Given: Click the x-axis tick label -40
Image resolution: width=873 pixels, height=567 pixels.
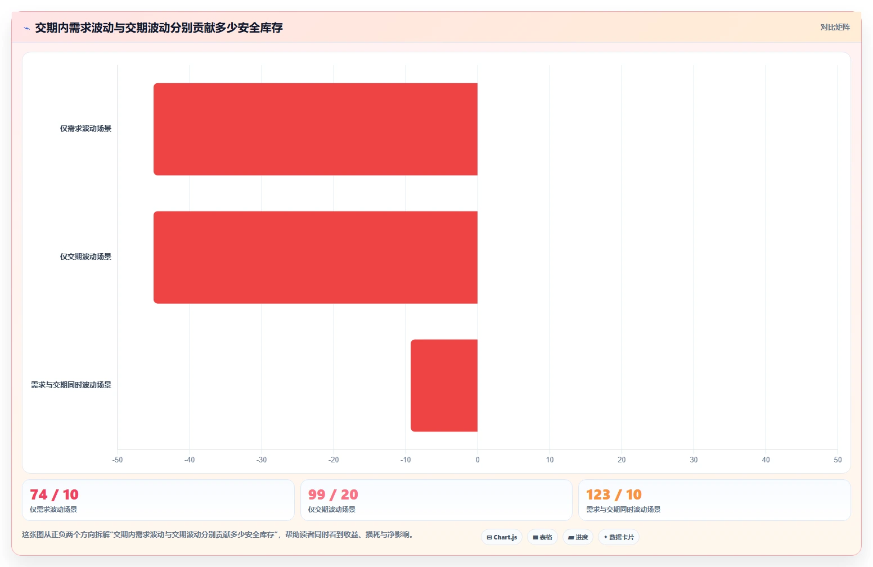Looking at the screenshot, I should point(190,460).
